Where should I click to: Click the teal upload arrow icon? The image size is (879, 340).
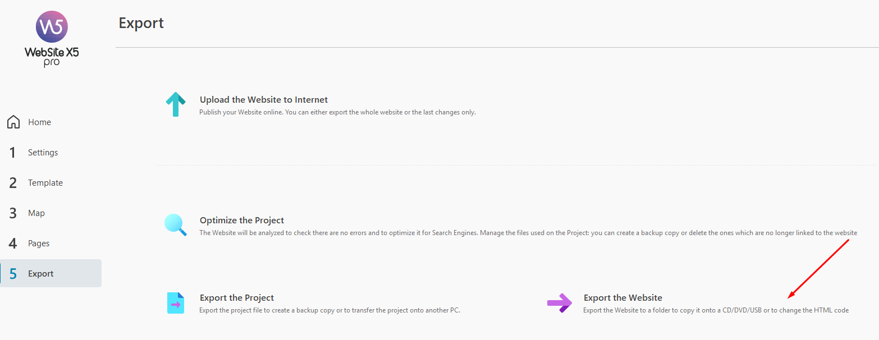click(176, 104)
